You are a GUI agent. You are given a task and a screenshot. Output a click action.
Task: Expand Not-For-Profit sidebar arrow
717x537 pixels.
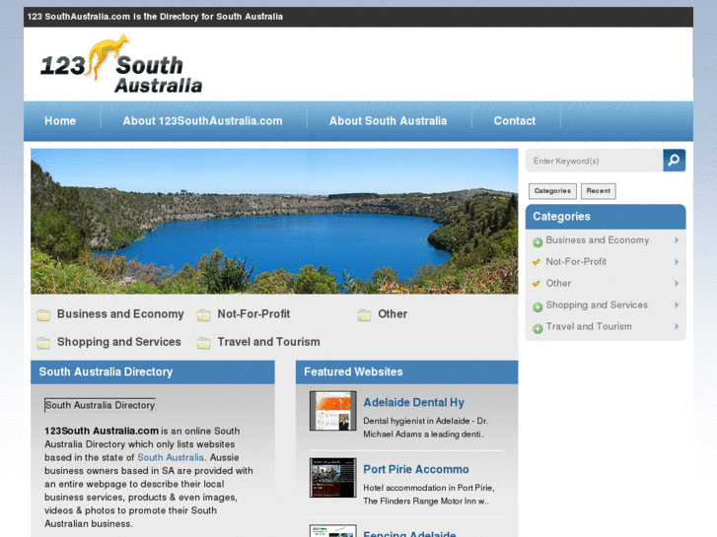(677, 261)
